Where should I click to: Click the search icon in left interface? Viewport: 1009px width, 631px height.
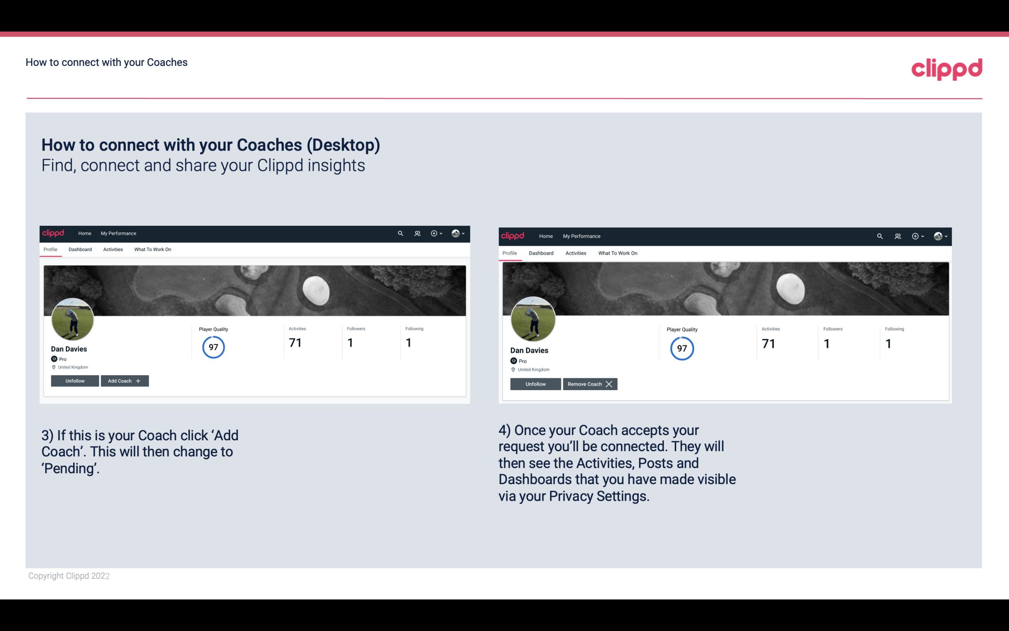click(401, 234)
